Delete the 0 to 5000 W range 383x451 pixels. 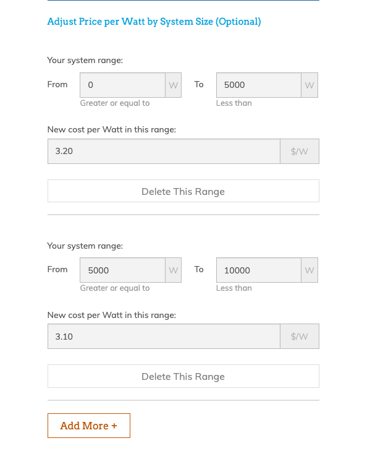183,191
